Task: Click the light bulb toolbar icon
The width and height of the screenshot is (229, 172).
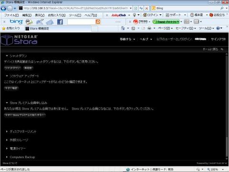Action: (x=135, y=15)
